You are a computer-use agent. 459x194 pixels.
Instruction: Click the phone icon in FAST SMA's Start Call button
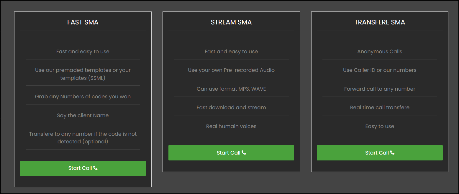click(95, 168)
